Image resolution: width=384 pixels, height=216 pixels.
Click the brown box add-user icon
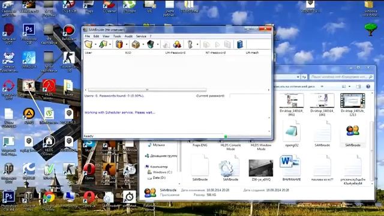(136, 44)
